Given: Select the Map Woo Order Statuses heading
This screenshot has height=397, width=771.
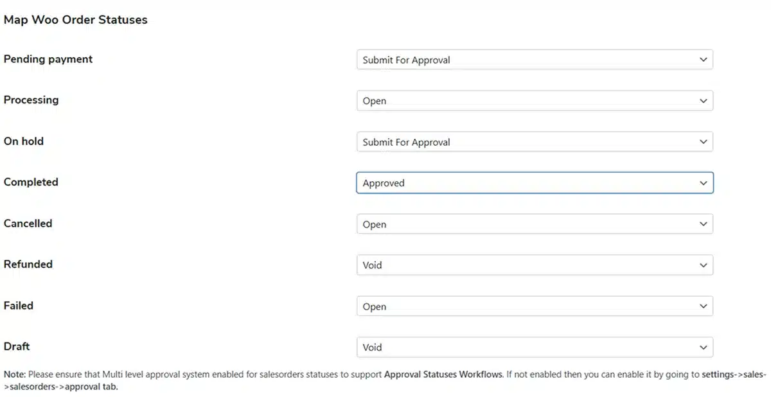Looking at the screenshot, I should click(x=75, y=20).
